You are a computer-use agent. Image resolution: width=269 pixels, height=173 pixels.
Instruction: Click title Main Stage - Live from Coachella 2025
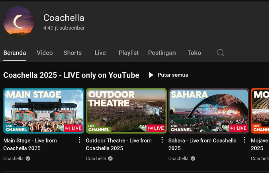point(30,144)
